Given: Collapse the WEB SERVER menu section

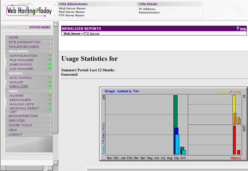Looking at the screenshot, I should point(51,51).
